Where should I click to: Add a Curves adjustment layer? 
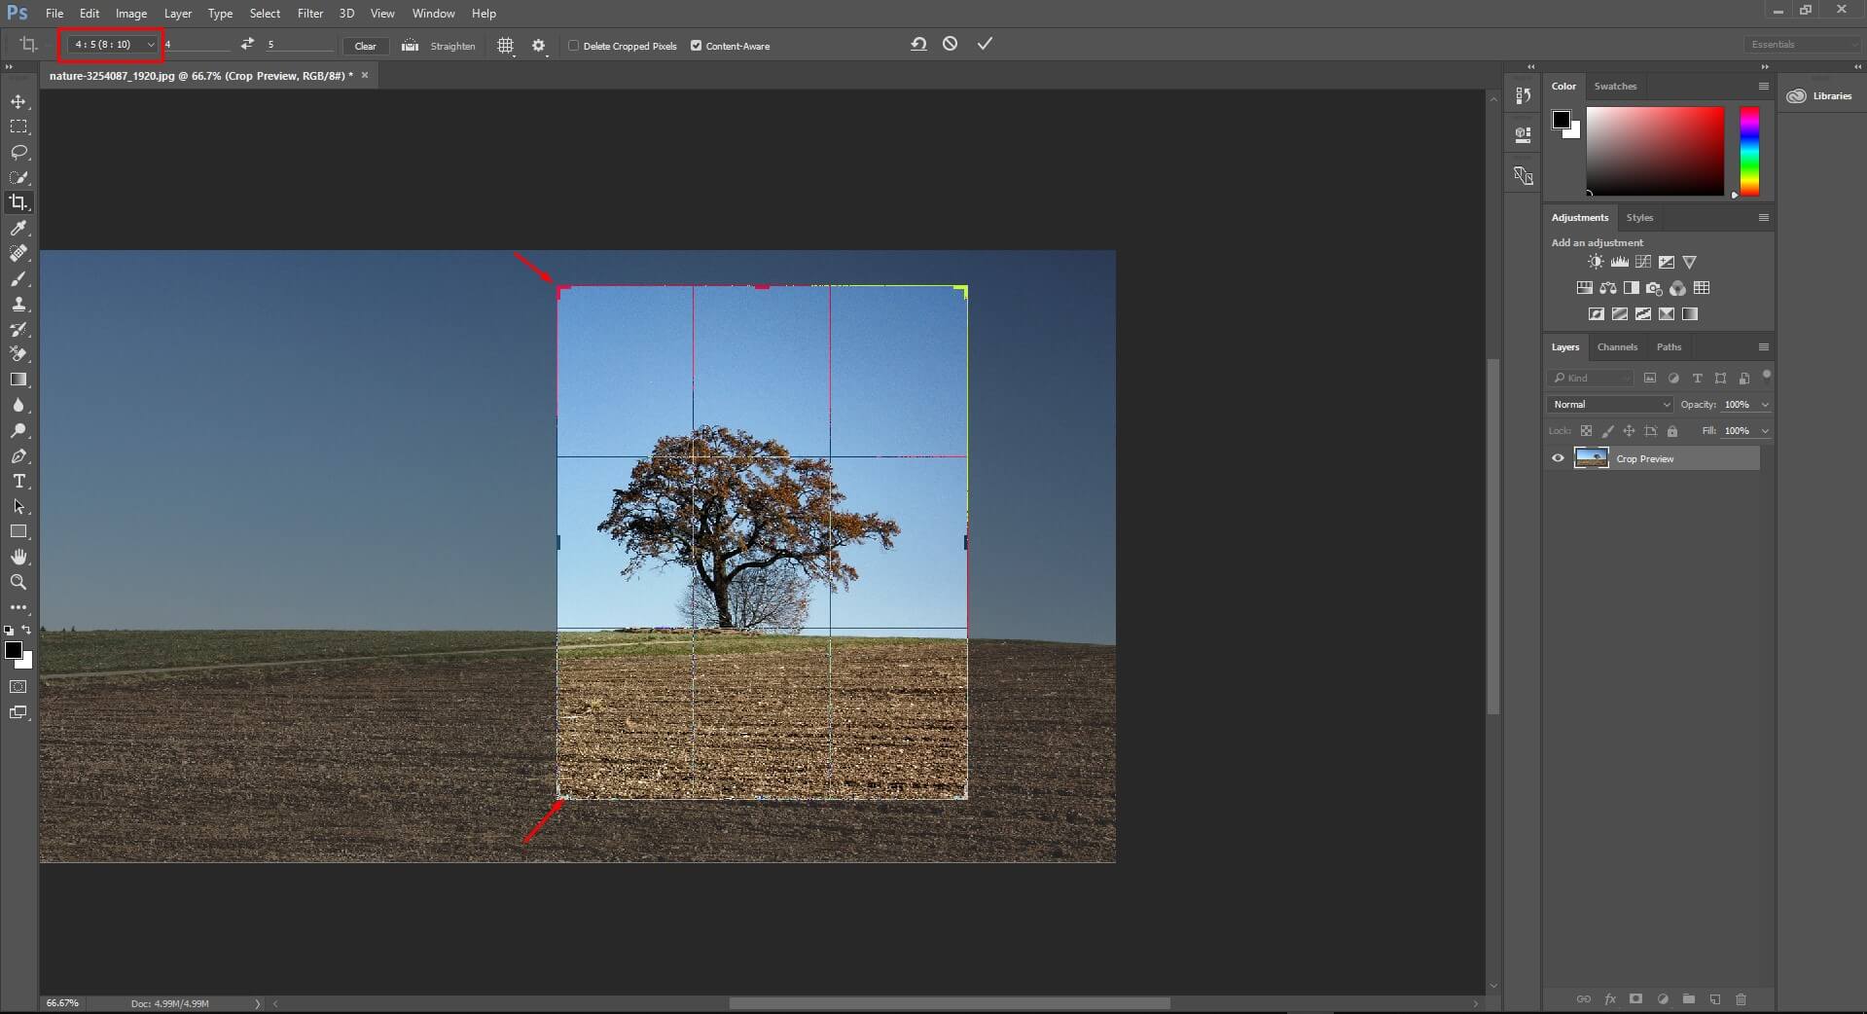click(x=1642, y=262)
